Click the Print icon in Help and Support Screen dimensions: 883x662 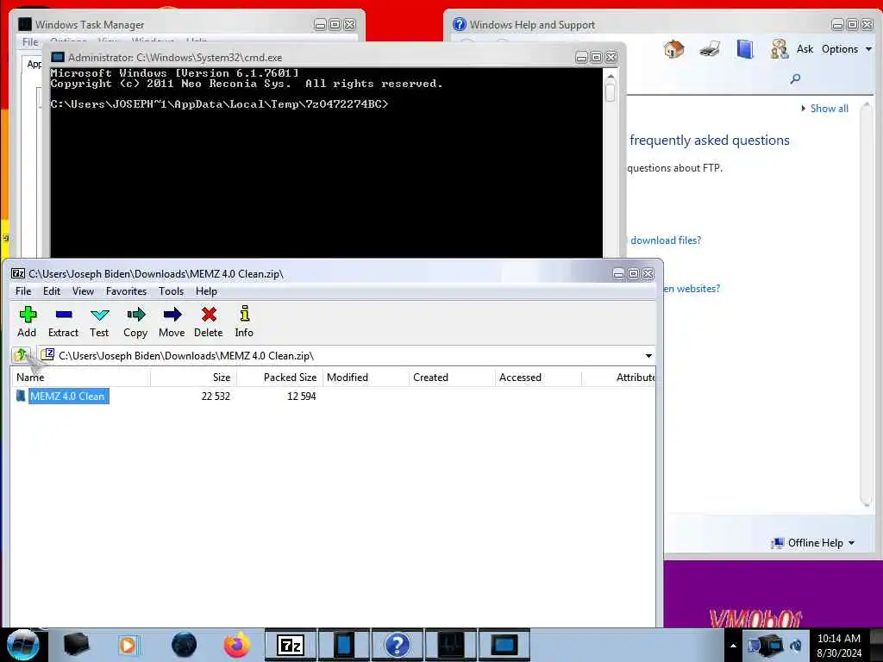tap(710, 49)
